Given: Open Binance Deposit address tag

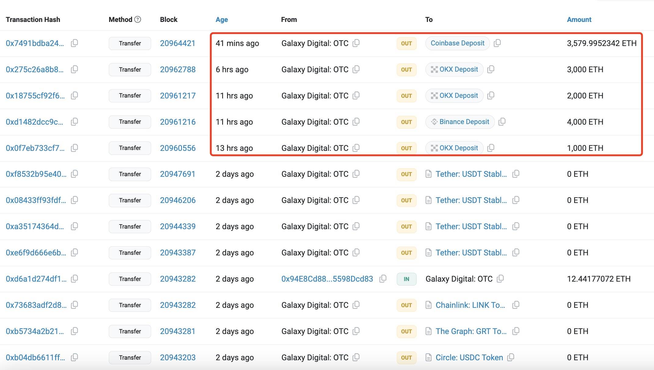Looking at the screenshot, I should coord(464,122).
